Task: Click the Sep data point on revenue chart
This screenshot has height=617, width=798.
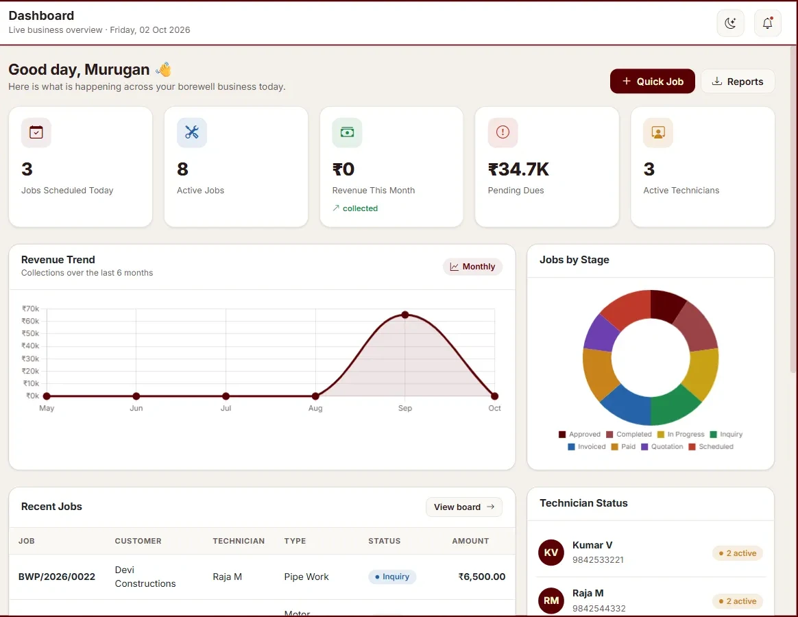Action: click(405, 315)
